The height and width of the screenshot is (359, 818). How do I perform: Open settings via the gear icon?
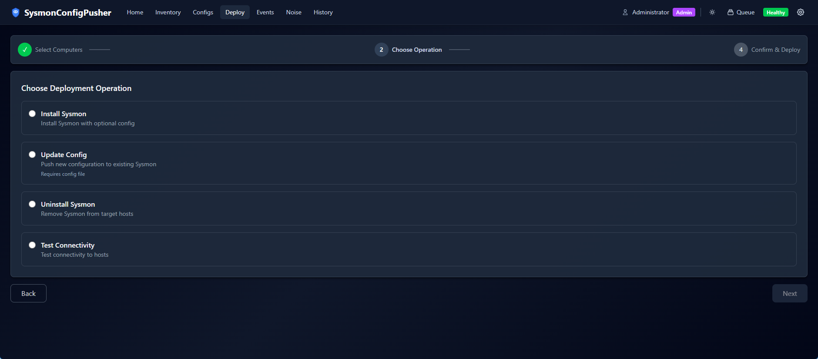click(x=801, y=12)
